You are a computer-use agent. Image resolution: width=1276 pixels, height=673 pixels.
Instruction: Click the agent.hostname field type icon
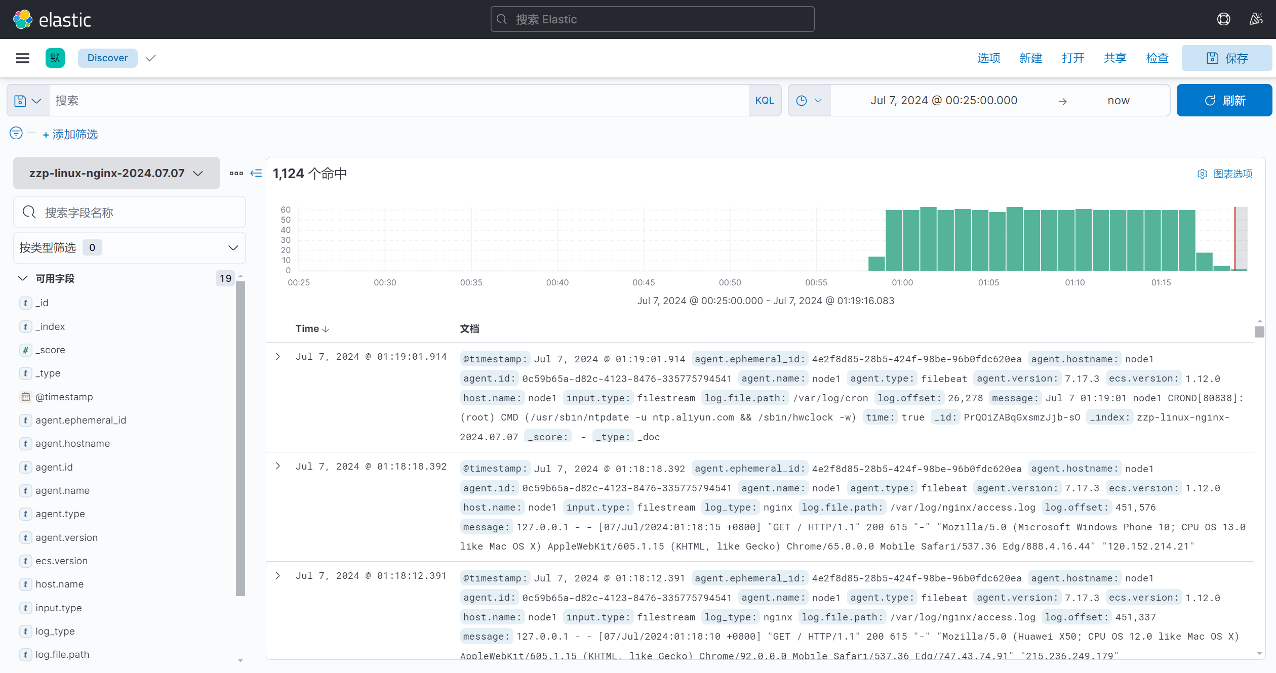(25, 443)
